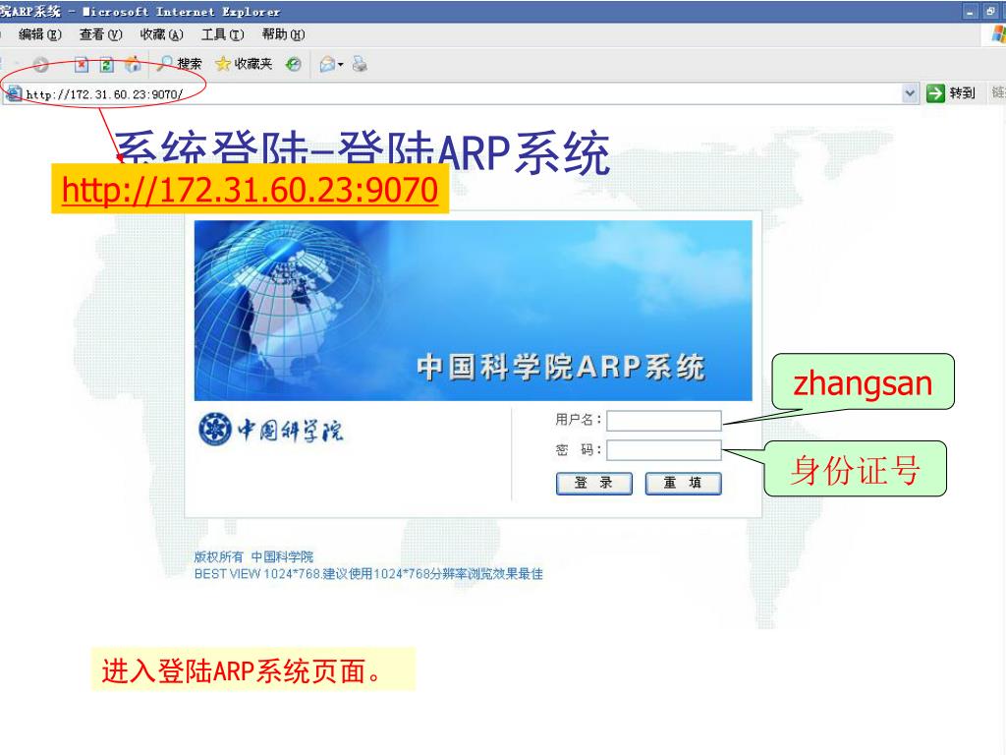Click the Print icon

point(360,64)
